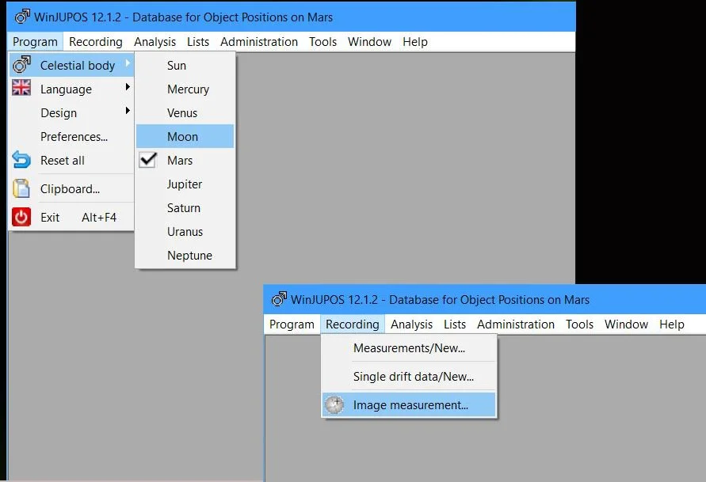Open Lists menu in the lower window
706x482 pixels.
point(455,324)
